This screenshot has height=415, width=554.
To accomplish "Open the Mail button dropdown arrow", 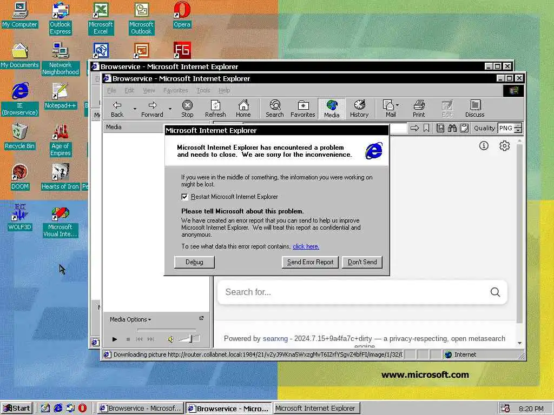I will pos(398,105).
